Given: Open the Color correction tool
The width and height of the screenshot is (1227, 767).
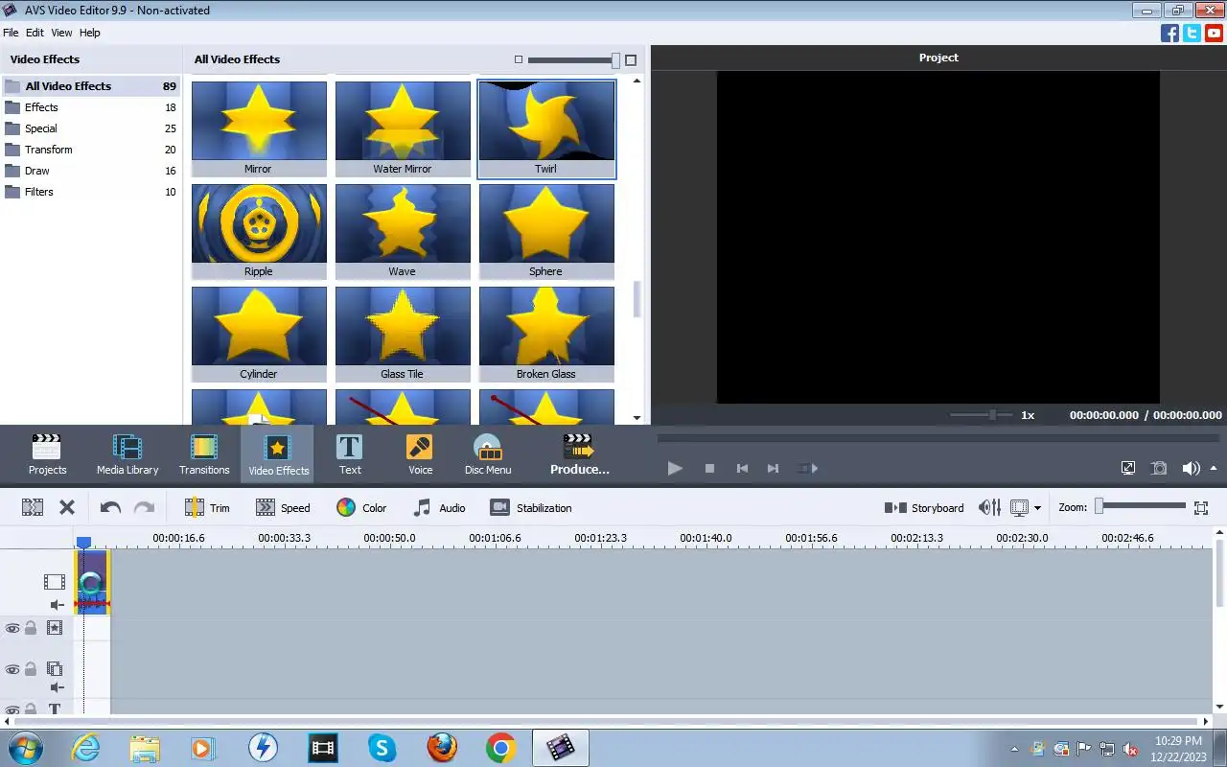Looking at the screenshot, I should (361, 508).
